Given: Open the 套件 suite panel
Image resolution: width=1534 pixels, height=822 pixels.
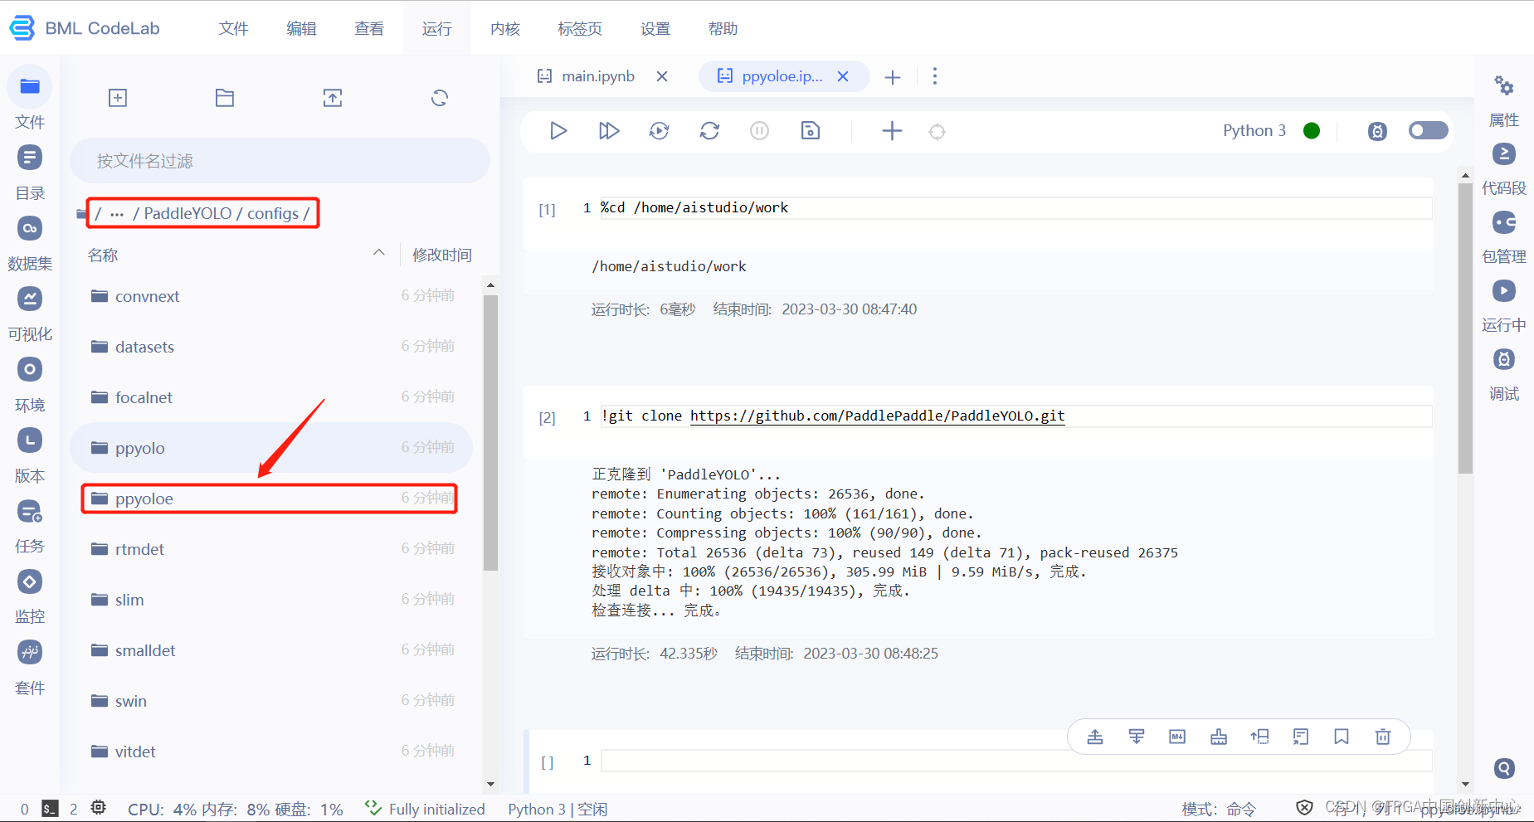Looking at the screenshot, I should [30, 668].
